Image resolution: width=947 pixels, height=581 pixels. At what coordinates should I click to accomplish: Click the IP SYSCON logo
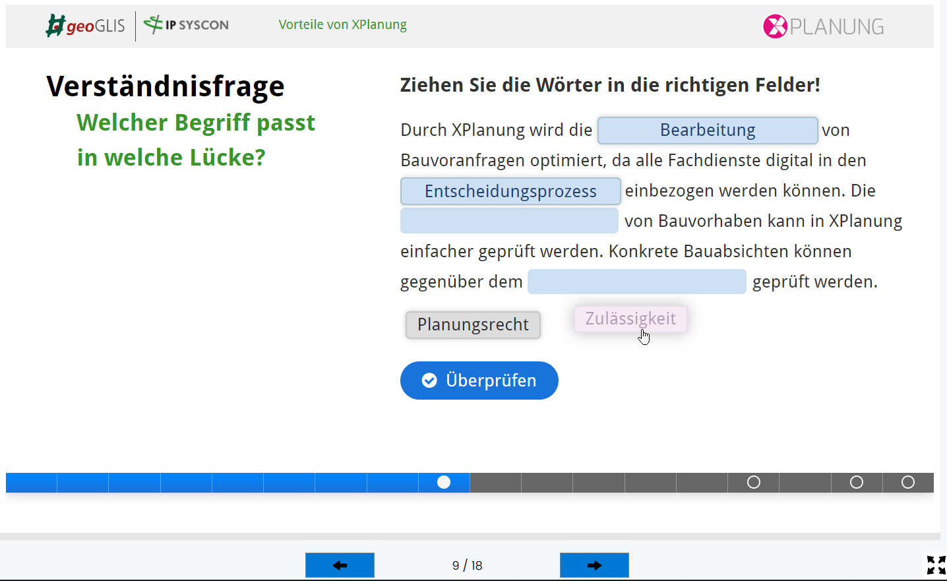click(187, 25)
